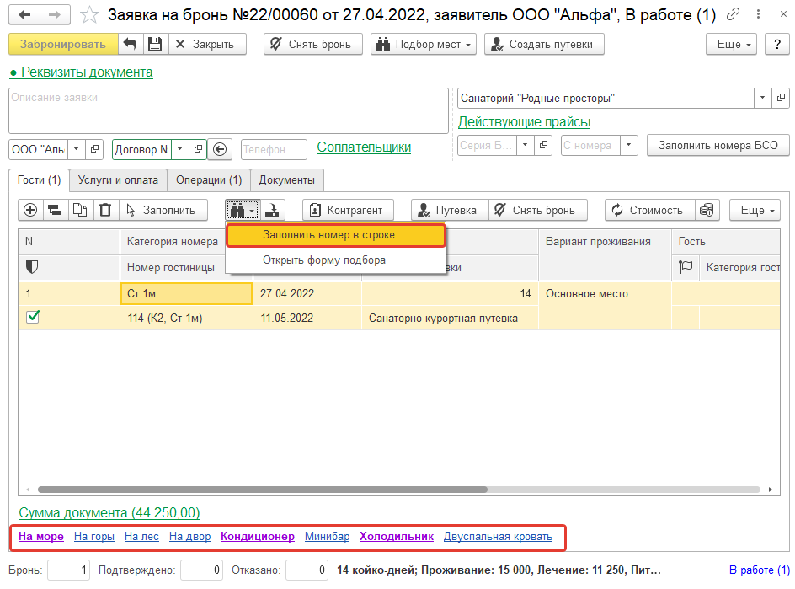The width and height of the screenshot is (795, 589).
Task: Select the Ст 1м room category cell
Action: tap(187, 293)
